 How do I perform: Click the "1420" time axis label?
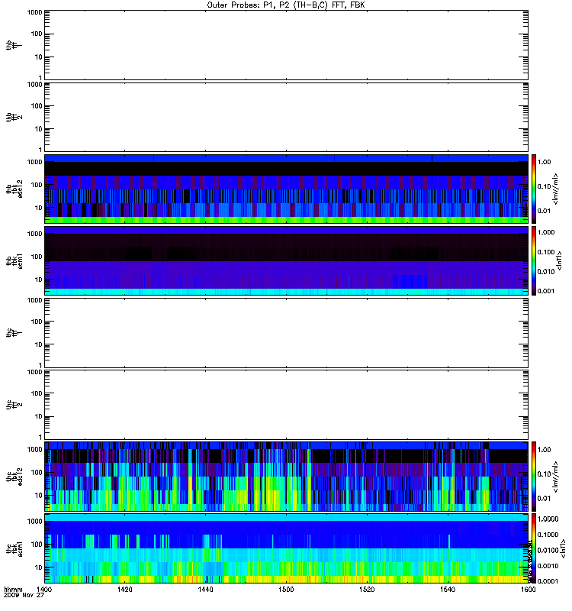point(124,590)
